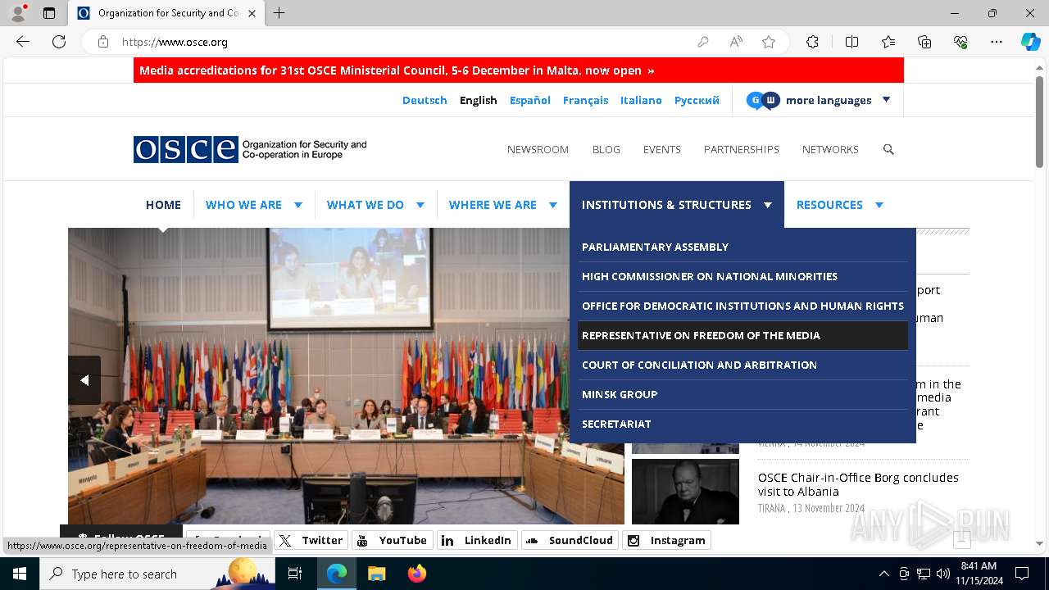Screen dimensions: 1049x590
Task: Open site search magnifier icon
Action: click(x=888, y=149)
